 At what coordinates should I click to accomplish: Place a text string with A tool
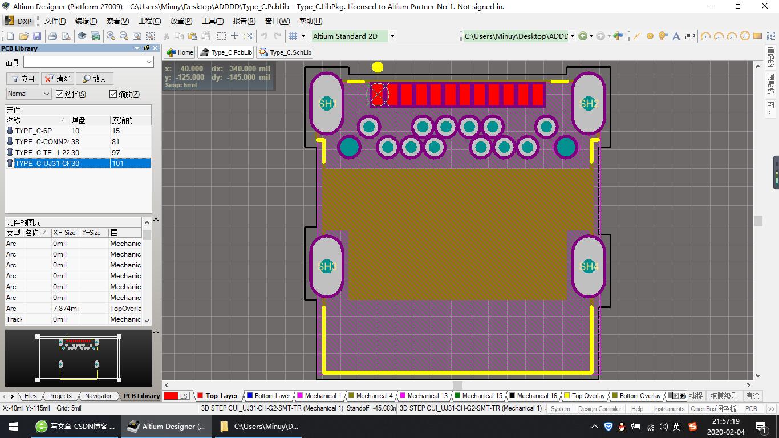(x=676, y=36)
